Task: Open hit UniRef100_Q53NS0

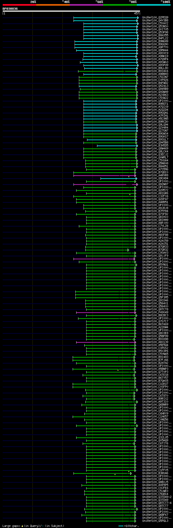Action: pos(155,26)
